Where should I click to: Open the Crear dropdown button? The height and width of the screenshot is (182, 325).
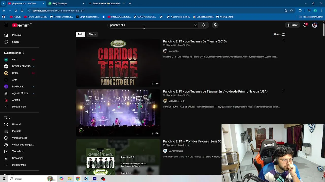292,25
